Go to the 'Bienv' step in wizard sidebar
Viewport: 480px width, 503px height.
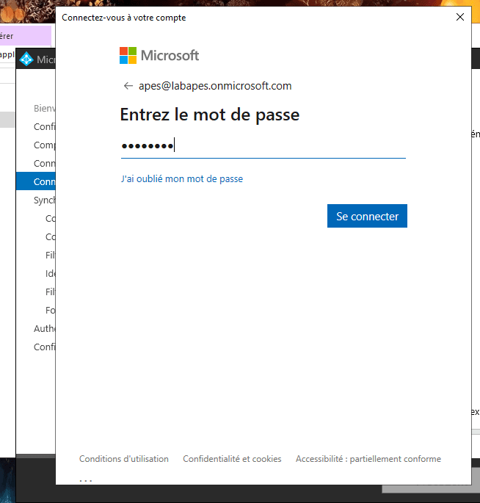(x=44, y=108)
